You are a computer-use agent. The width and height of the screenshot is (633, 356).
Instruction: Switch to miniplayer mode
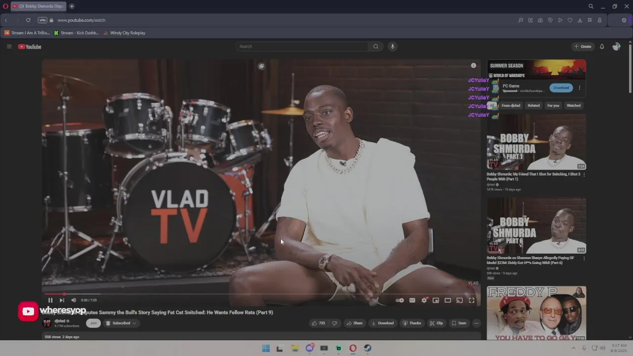(436, 300)
